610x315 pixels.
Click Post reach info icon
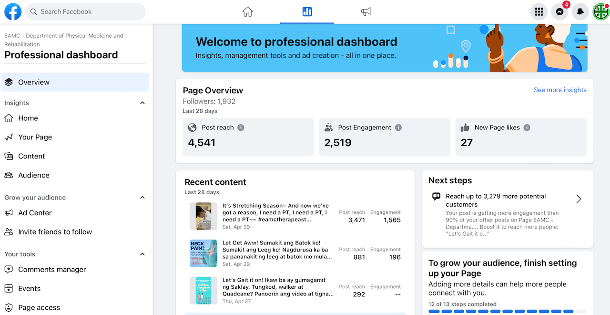point(241,127)
